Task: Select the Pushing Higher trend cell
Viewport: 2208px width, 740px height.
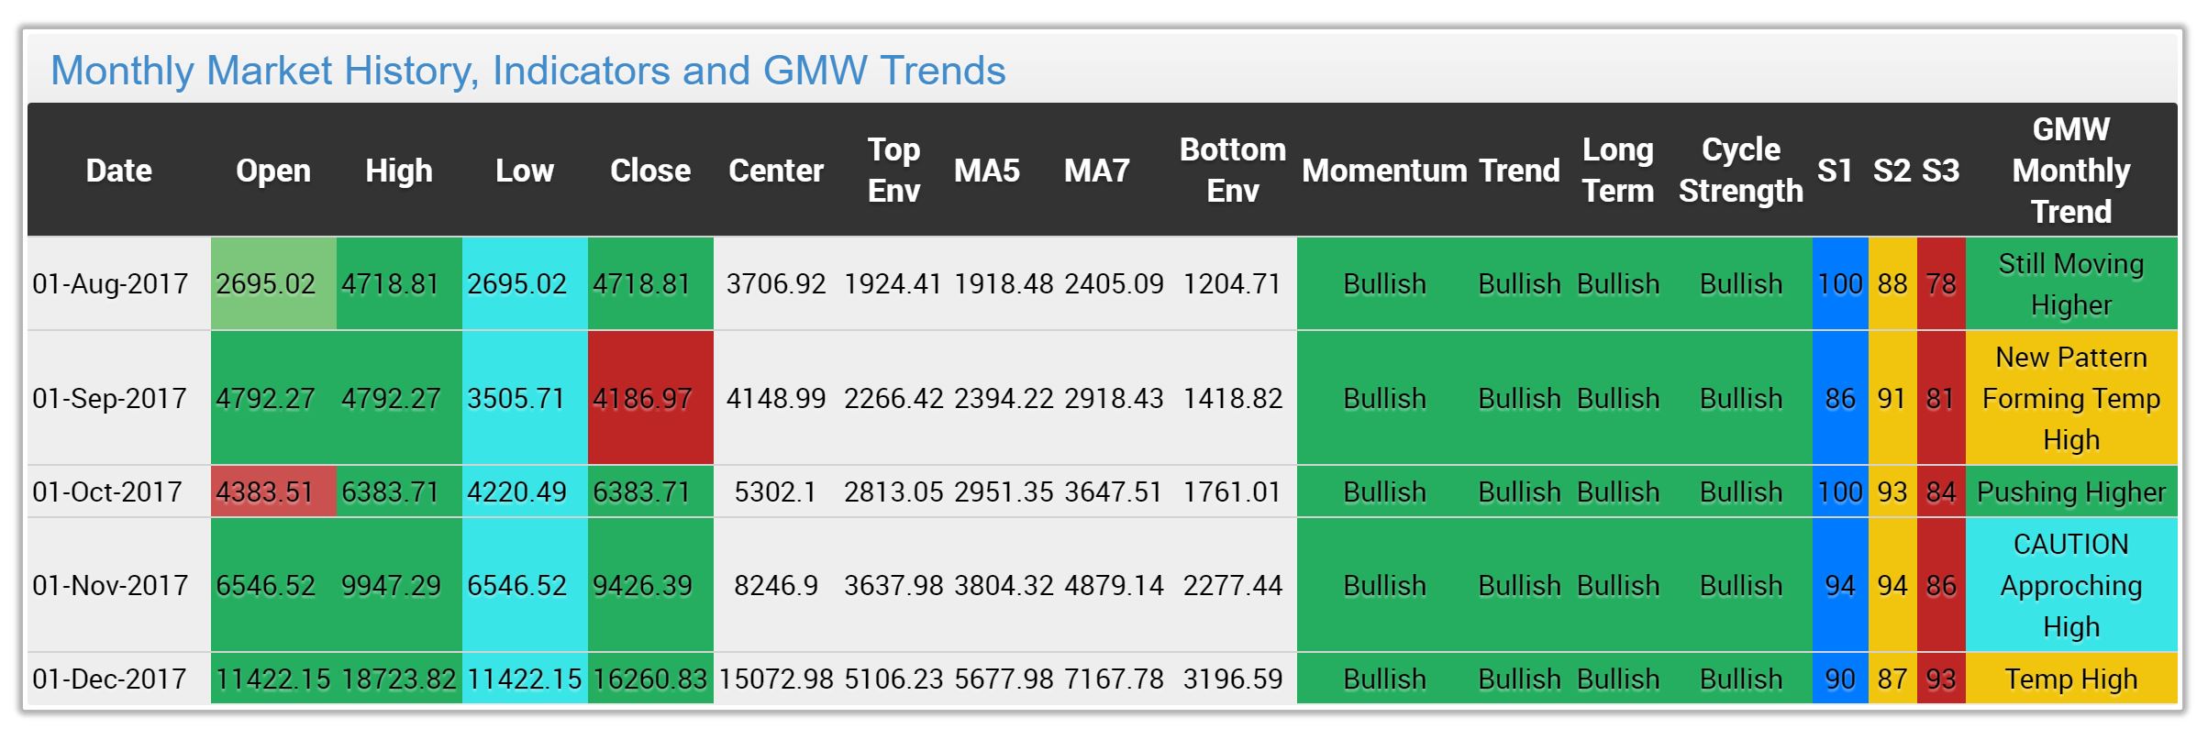Action: coord(2071,492)
